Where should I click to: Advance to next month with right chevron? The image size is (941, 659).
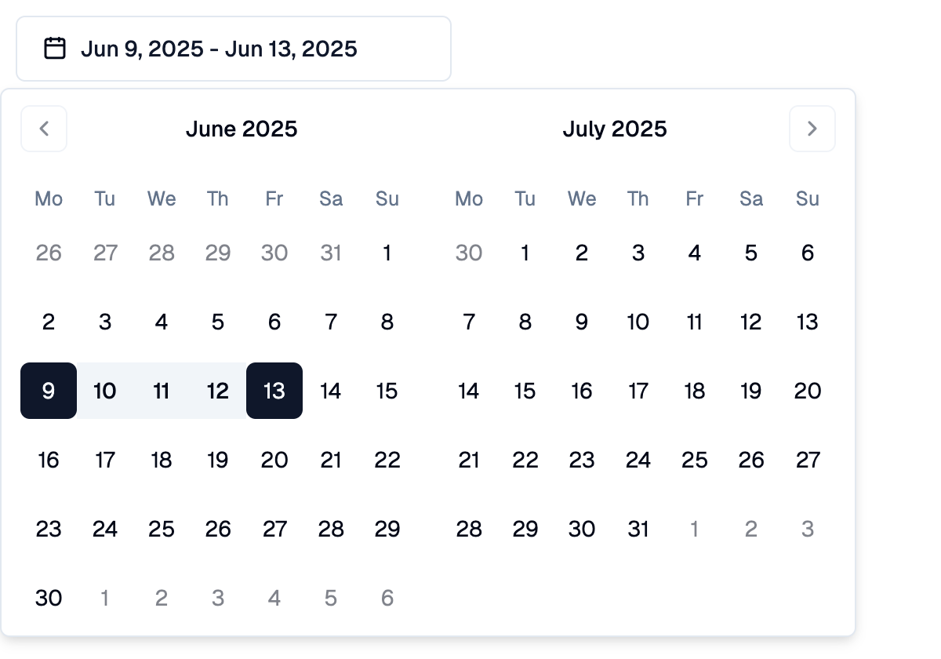pyautogui.click(x=812, y=129)
